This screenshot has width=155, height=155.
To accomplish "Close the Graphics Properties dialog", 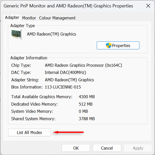I will click(x=148, y=6).
